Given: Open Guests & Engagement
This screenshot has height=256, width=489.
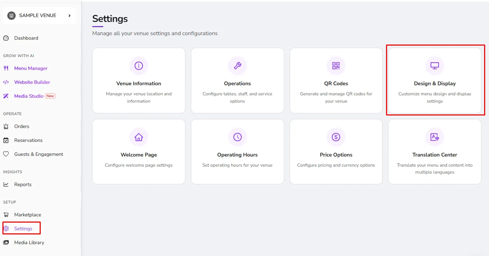Looking at the screenshot, I should [x=39, y=154].
